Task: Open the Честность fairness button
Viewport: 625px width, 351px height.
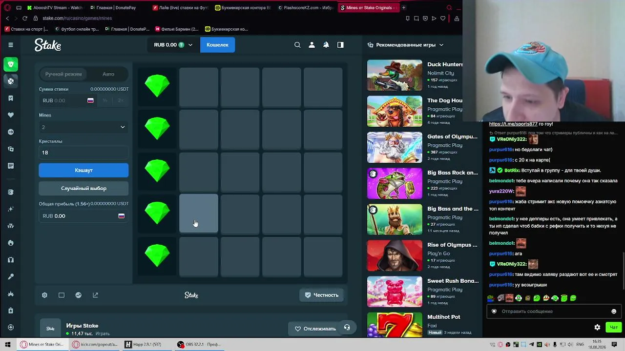Action: 321,295
